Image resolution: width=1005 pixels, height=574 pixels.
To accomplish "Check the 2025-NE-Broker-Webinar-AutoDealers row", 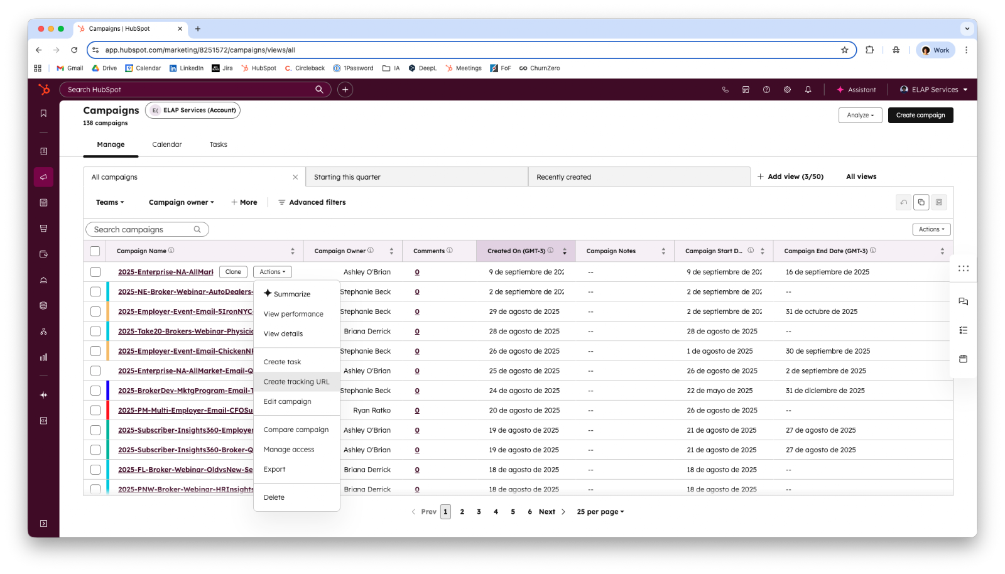I will pos(95,292).
